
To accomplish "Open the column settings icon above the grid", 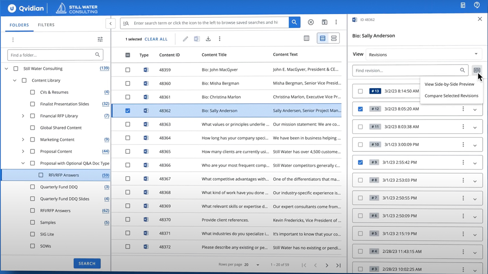I will [x=306, y=38].
